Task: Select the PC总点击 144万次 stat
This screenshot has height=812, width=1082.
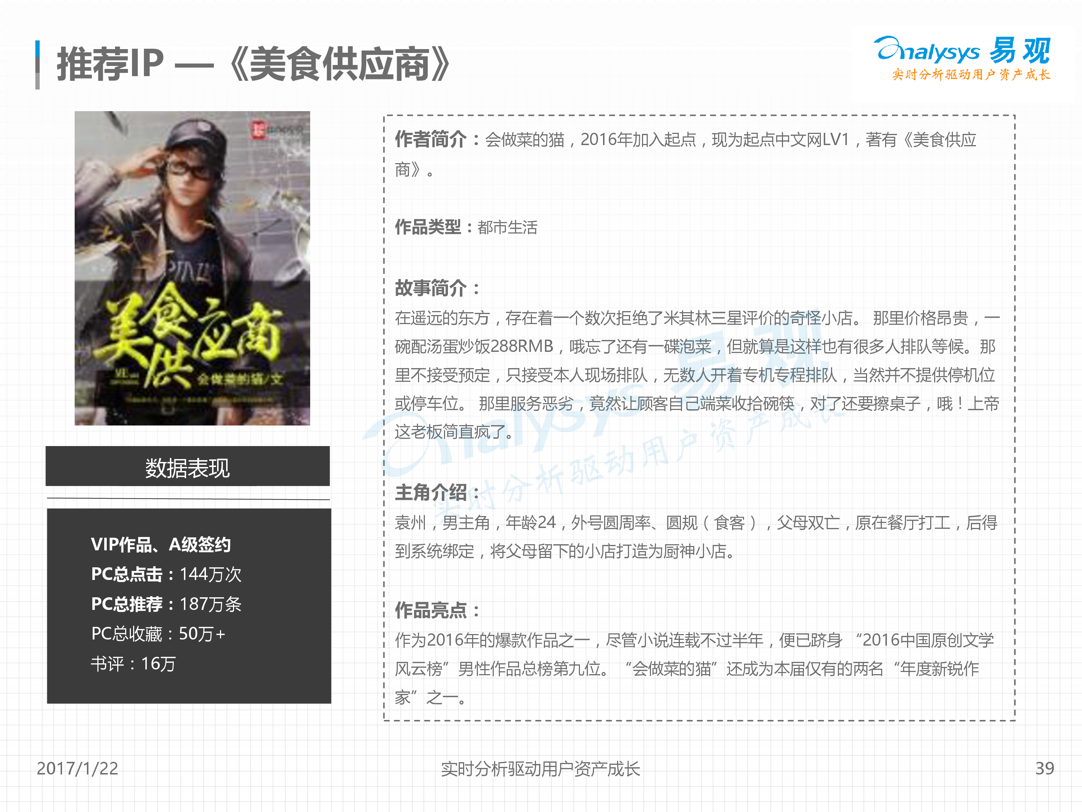Action: (x=166, y=575)
